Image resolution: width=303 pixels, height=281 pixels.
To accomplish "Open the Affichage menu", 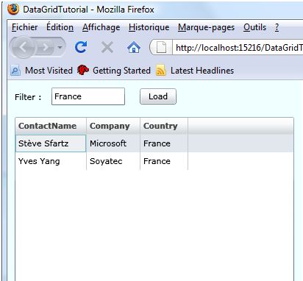I will click(x=101, y=27).
